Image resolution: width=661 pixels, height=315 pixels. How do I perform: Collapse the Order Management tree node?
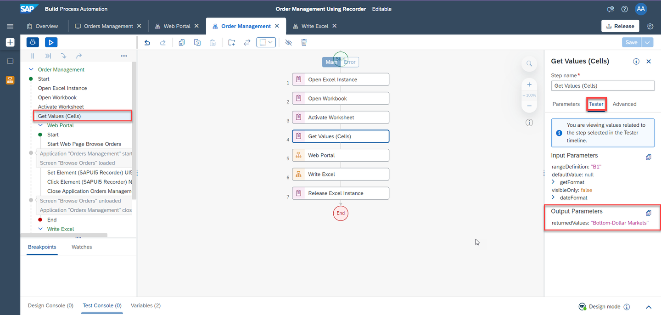[31, 70]
